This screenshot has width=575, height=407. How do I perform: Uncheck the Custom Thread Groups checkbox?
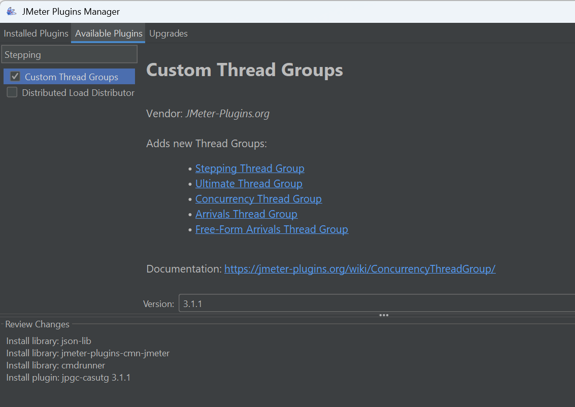[x=15, y=76]
